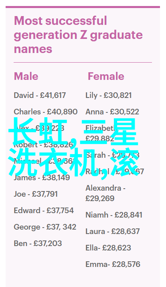Click the Alexandra - £29,269 entry

(x=105, y=193)
